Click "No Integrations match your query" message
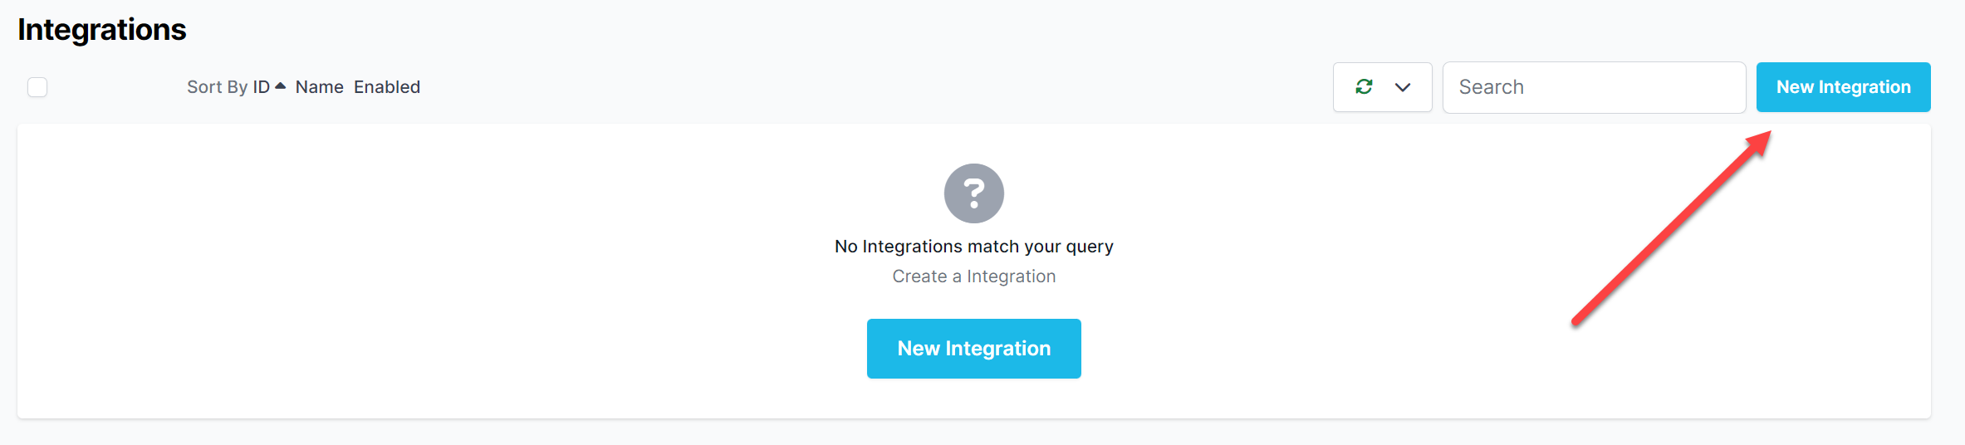The height and width of the screenshot is (445, 1965). click(x=973, y=247)
